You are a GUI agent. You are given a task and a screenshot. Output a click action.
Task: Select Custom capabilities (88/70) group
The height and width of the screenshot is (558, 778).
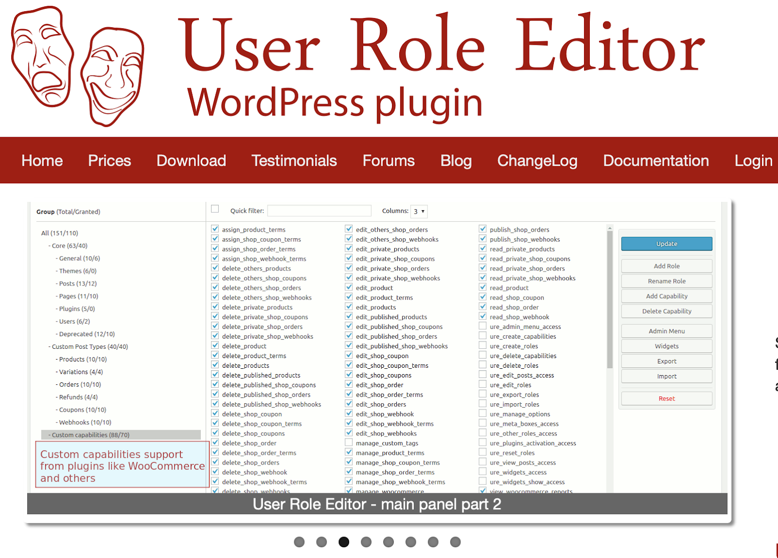[x=121, y=435]
